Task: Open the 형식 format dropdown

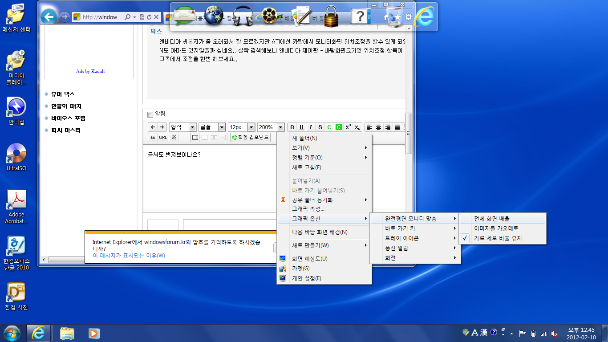Action: [182, 127]
